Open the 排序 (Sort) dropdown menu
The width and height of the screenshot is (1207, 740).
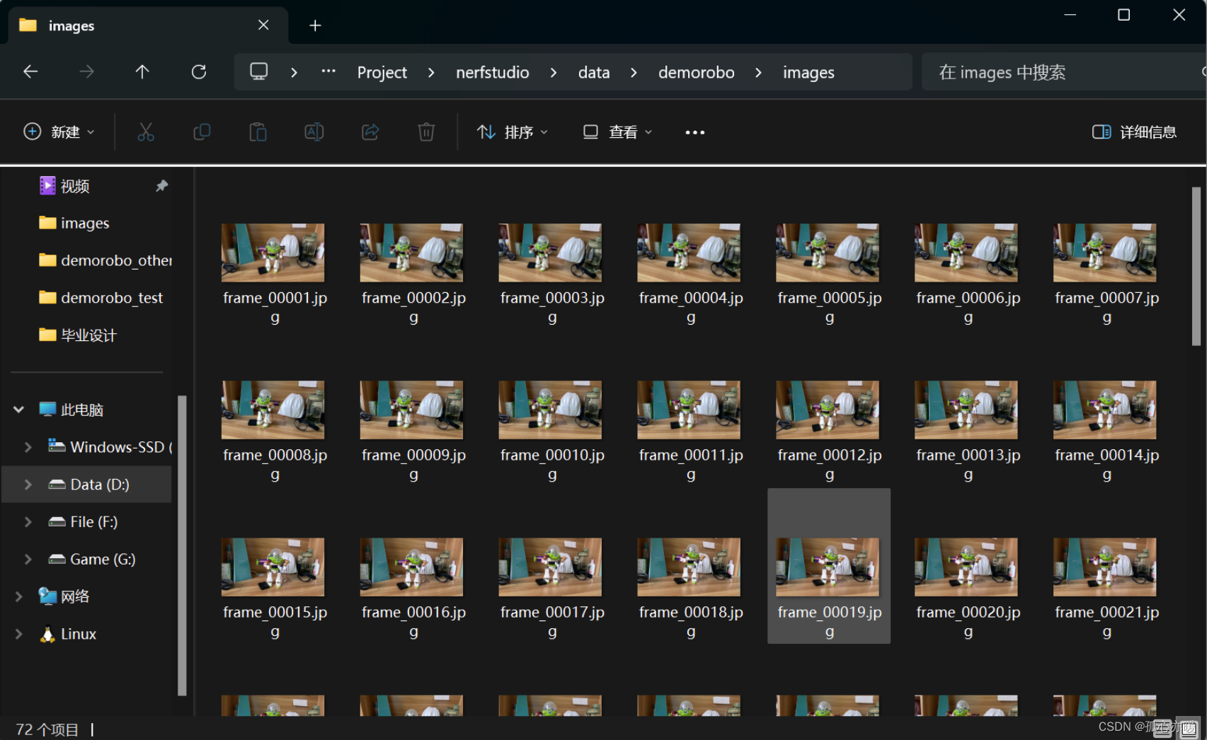tap(513, 132)
